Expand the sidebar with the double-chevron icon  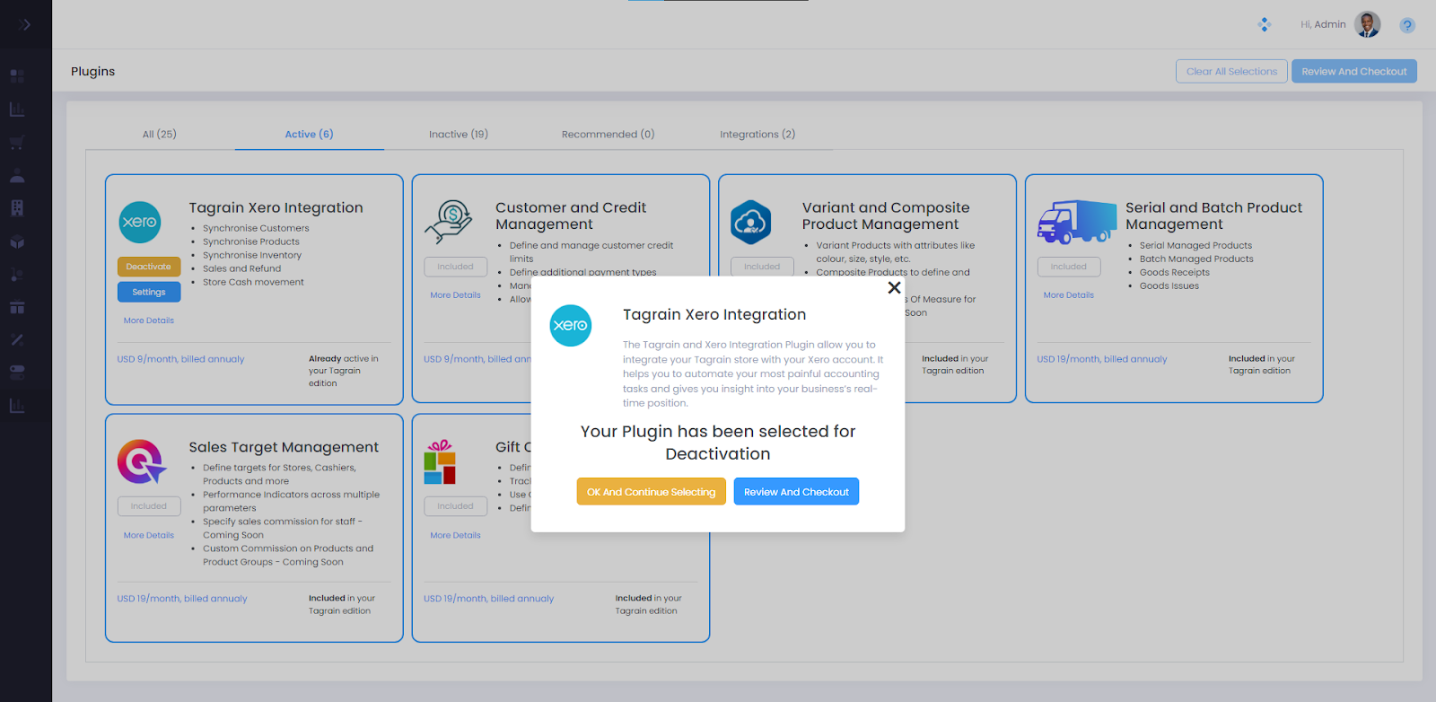[x=25, y=24]
